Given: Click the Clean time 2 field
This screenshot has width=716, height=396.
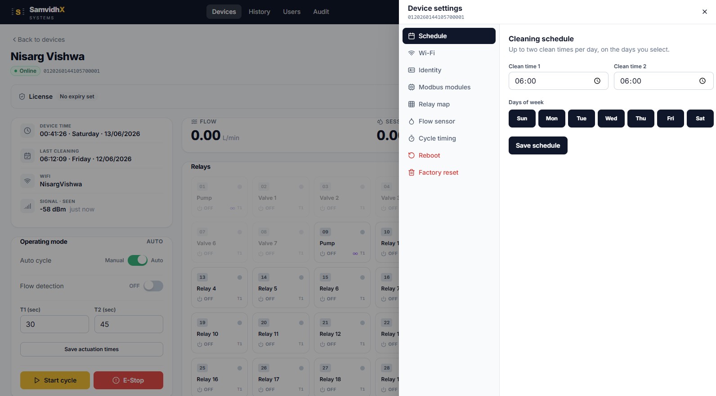Looking at the screenshot, I should (663, 81).
